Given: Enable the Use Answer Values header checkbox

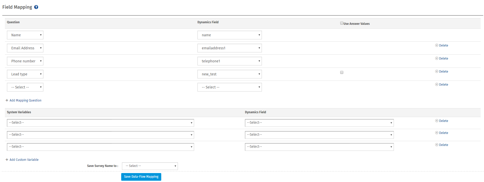Looking at the screenshot, I should [342, 23].
